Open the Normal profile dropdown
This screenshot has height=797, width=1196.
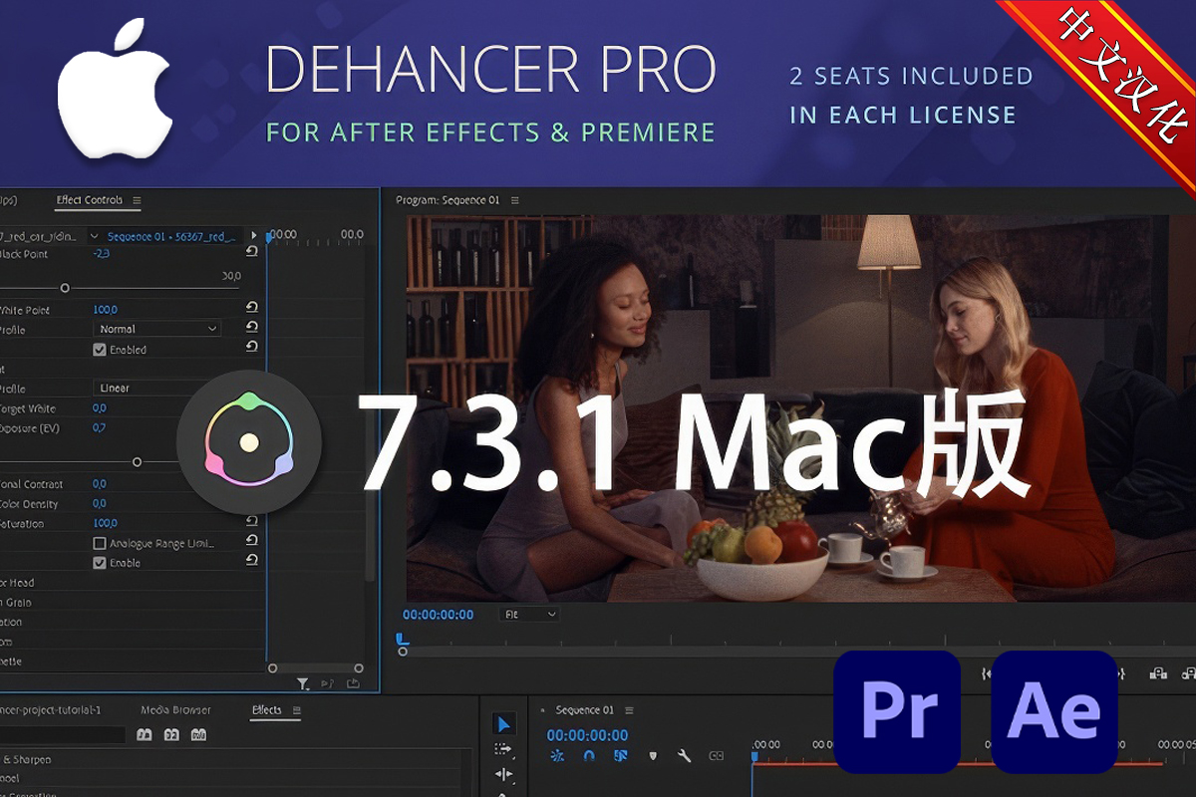click(x=157, y=329)
